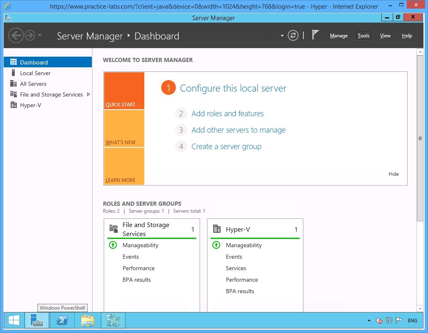Click the vertical scrollbar on the right
The image size is (428, 333).
[x=421, y=138]
